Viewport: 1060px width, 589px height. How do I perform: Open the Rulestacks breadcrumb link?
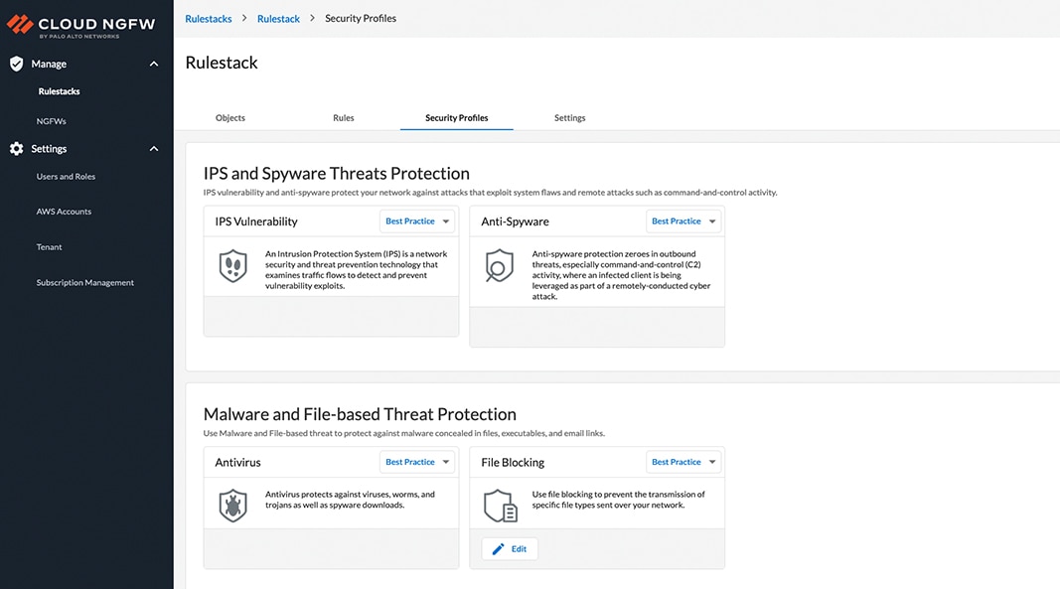208,17
